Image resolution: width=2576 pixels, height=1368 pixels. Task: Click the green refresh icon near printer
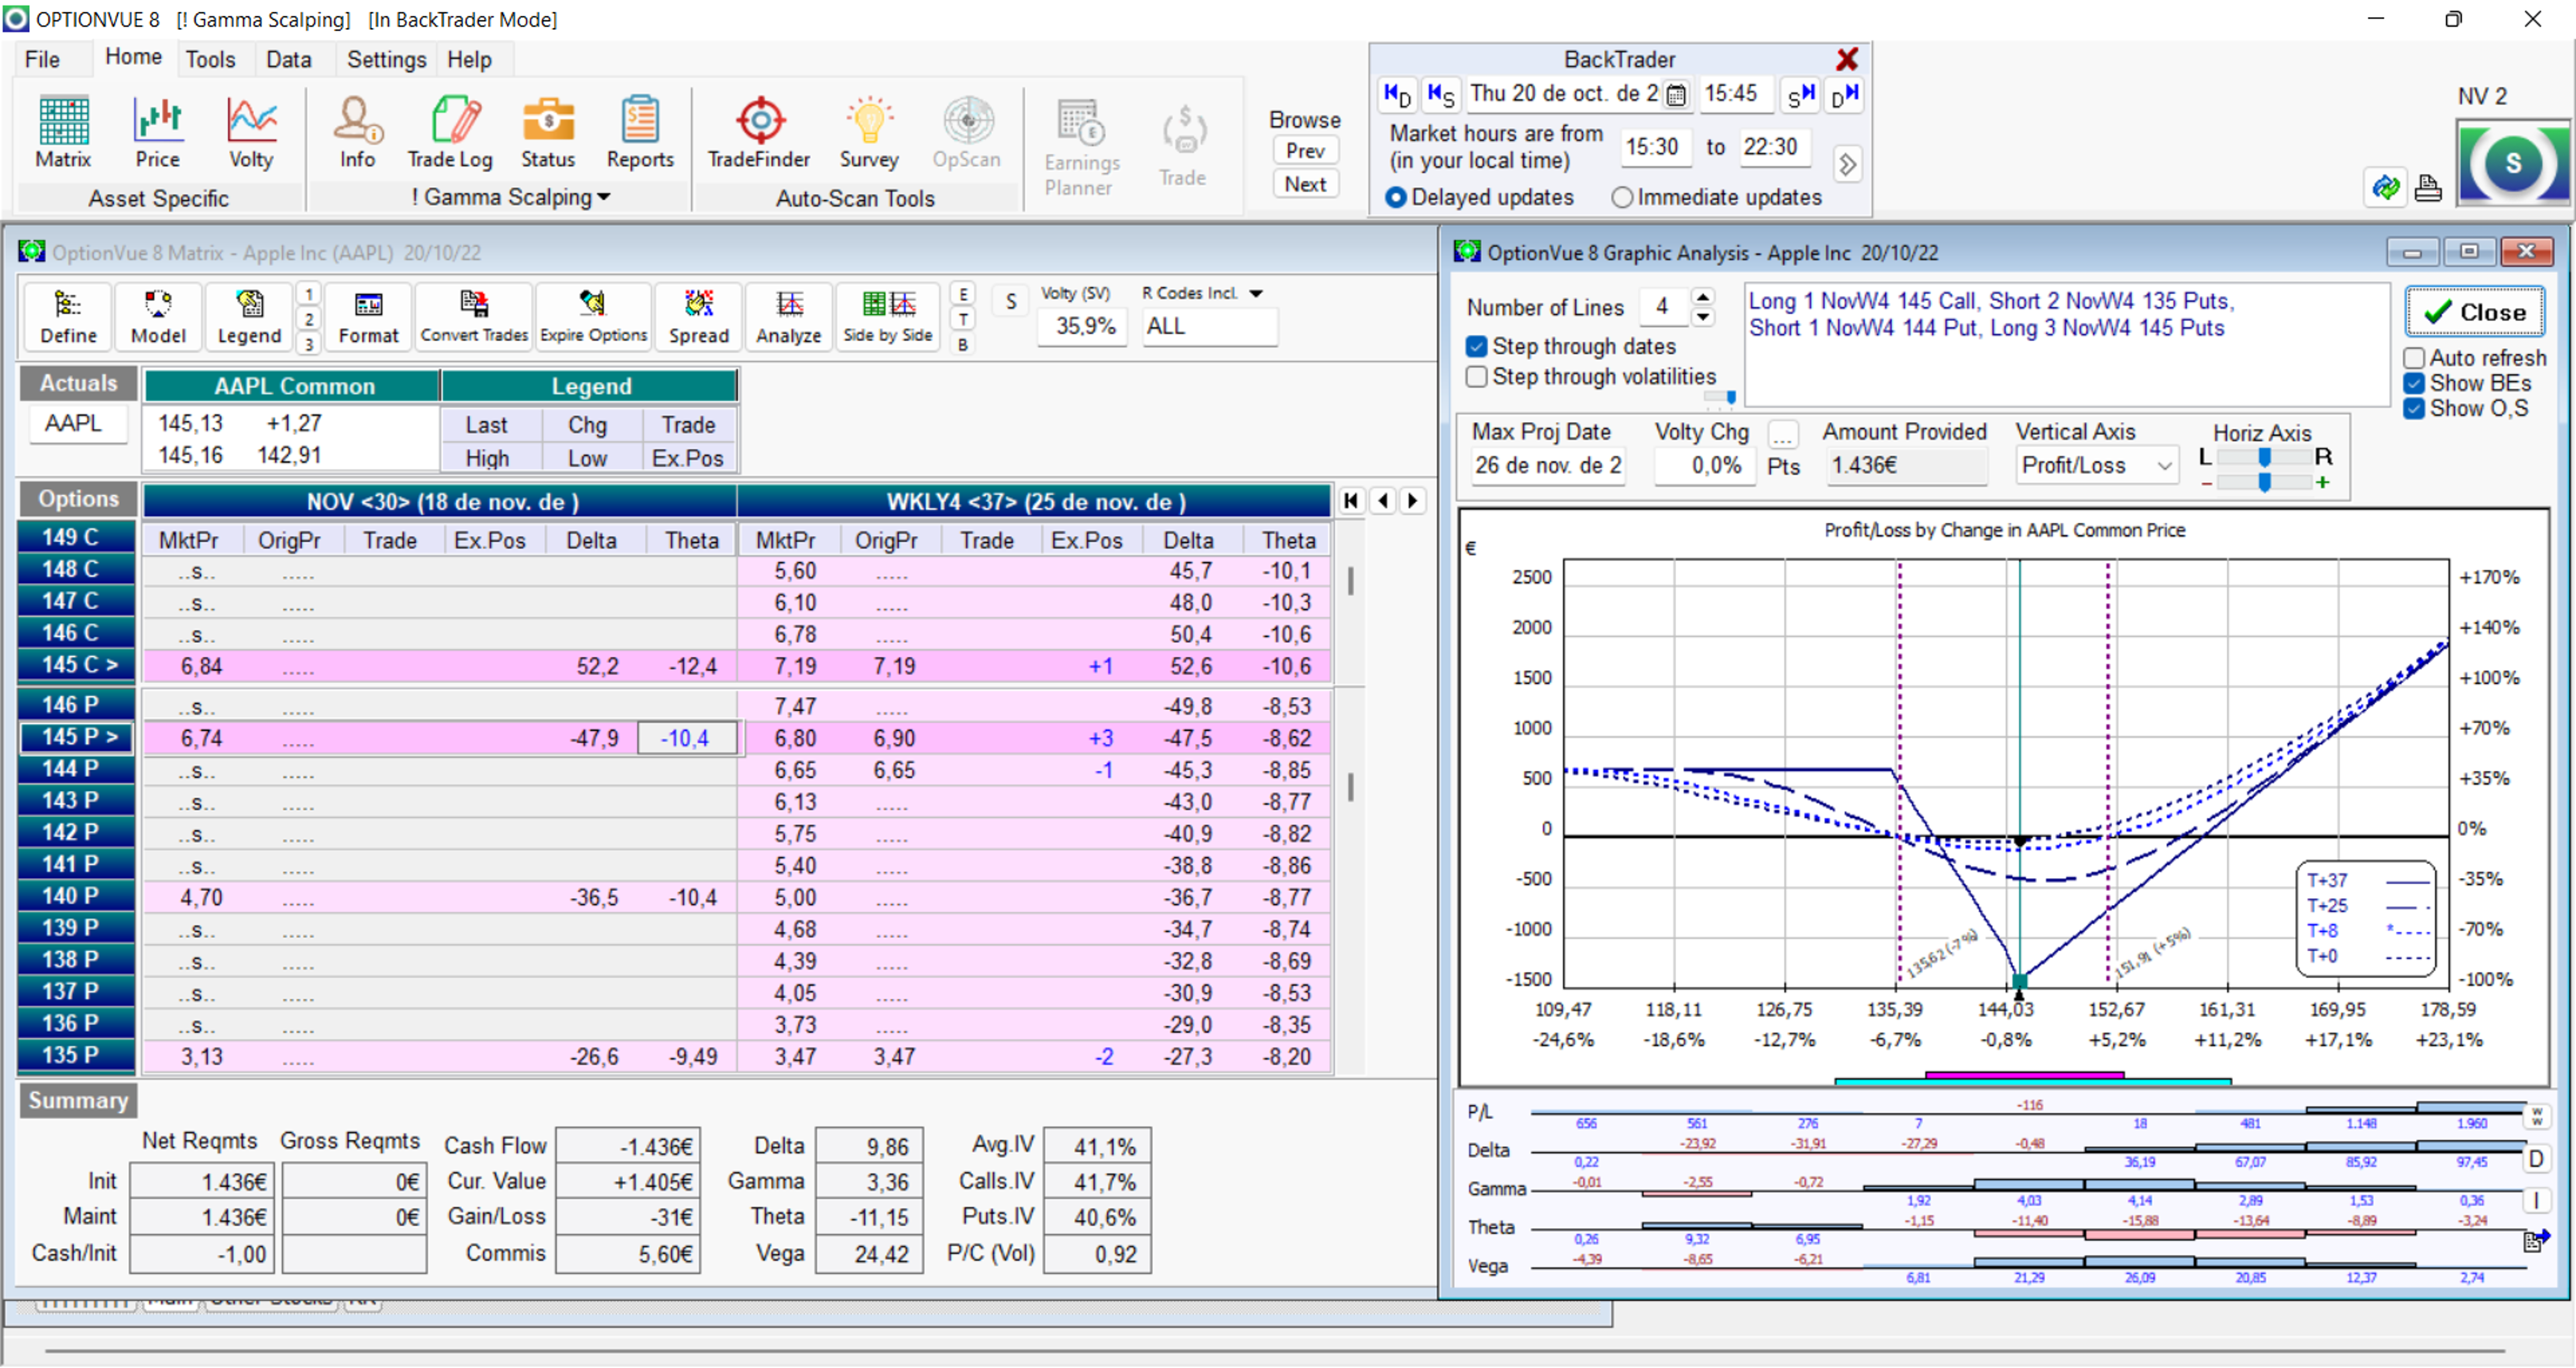click(x=2386, y=188)
